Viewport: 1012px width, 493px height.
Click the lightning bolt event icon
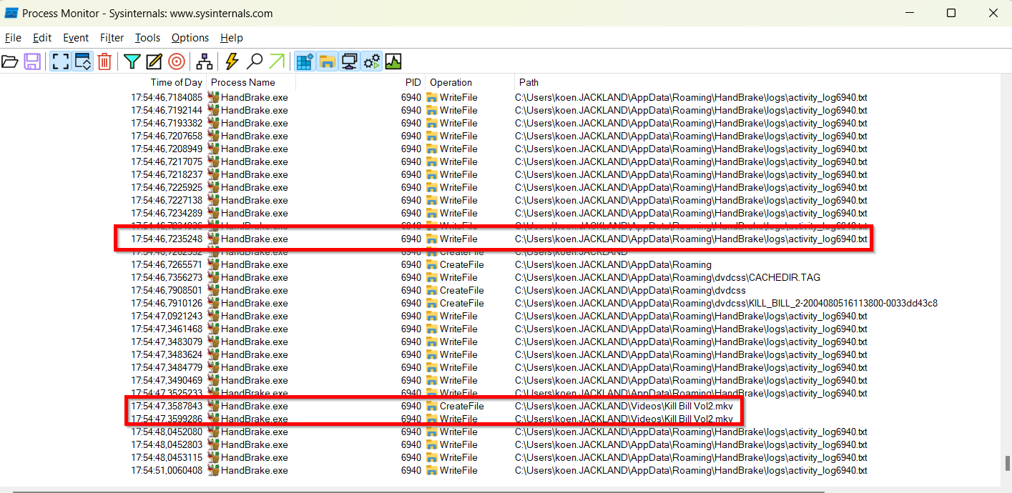pyautogui.click(x=232, y=61)
